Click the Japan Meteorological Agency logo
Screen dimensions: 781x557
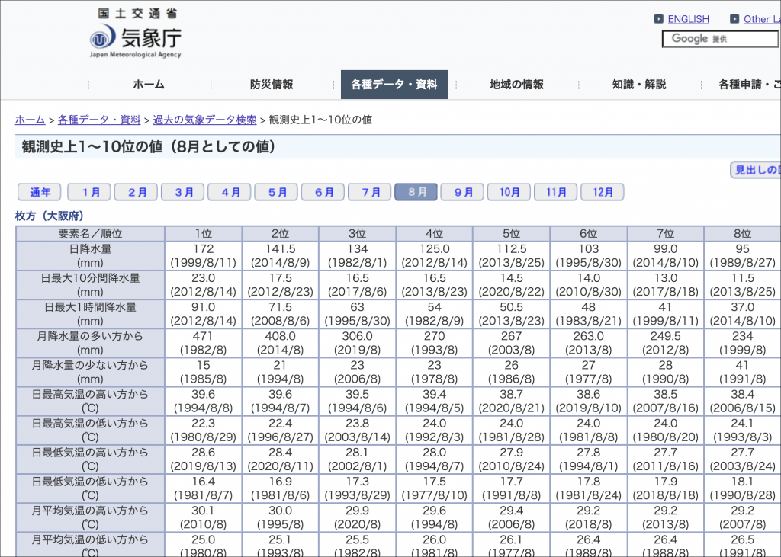tap(136, 34)
